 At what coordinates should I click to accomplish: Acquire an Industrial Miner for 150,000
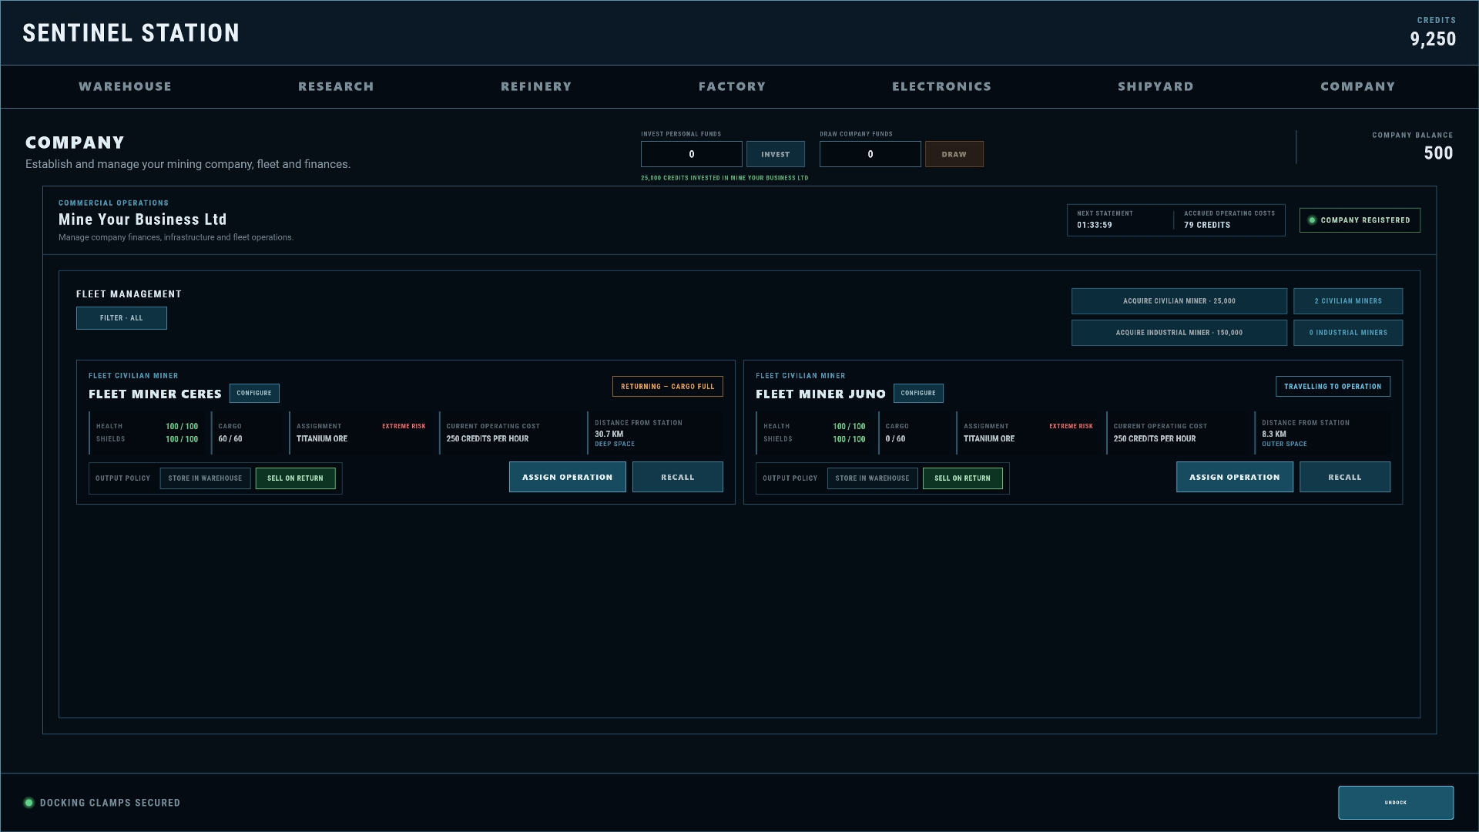pyautogui.click(x=1179, y=333)
